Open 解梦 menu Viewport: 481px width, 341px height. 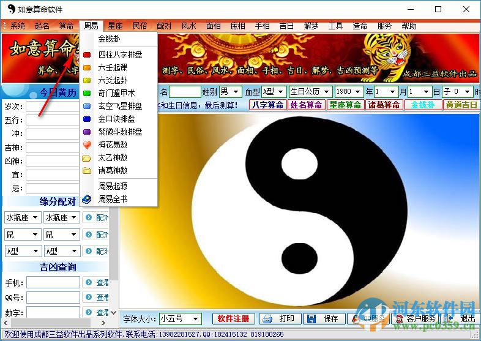(x=311, y=26)
